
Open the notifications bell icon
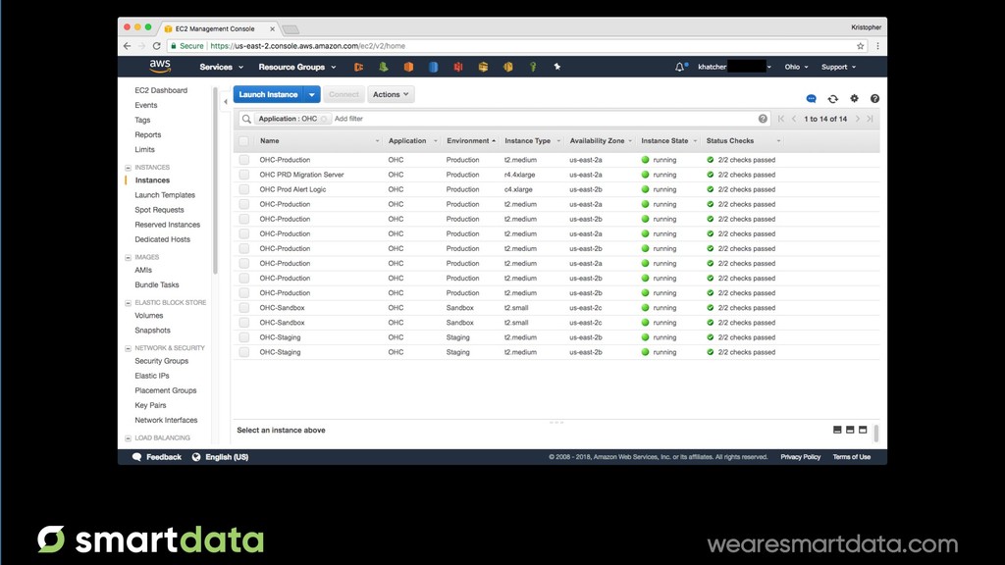(x=679, y=67)
